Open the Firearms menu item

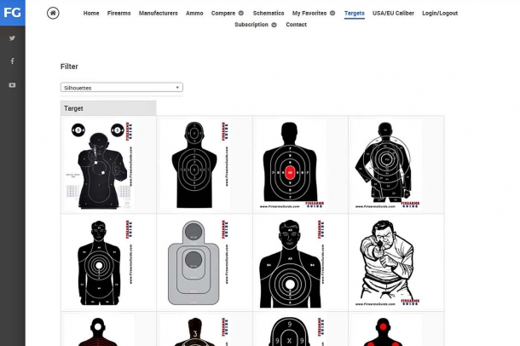[x=118, y=14]
